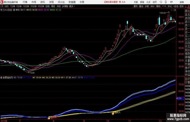The image size is (190, 122).
Task: Switch to the 60分钟 period tab
Action: 41,6
